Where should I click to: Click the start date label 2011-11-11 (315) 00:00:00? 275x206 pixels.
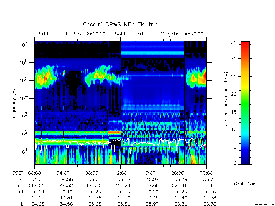pyautogui.click(x=71, y=34)
